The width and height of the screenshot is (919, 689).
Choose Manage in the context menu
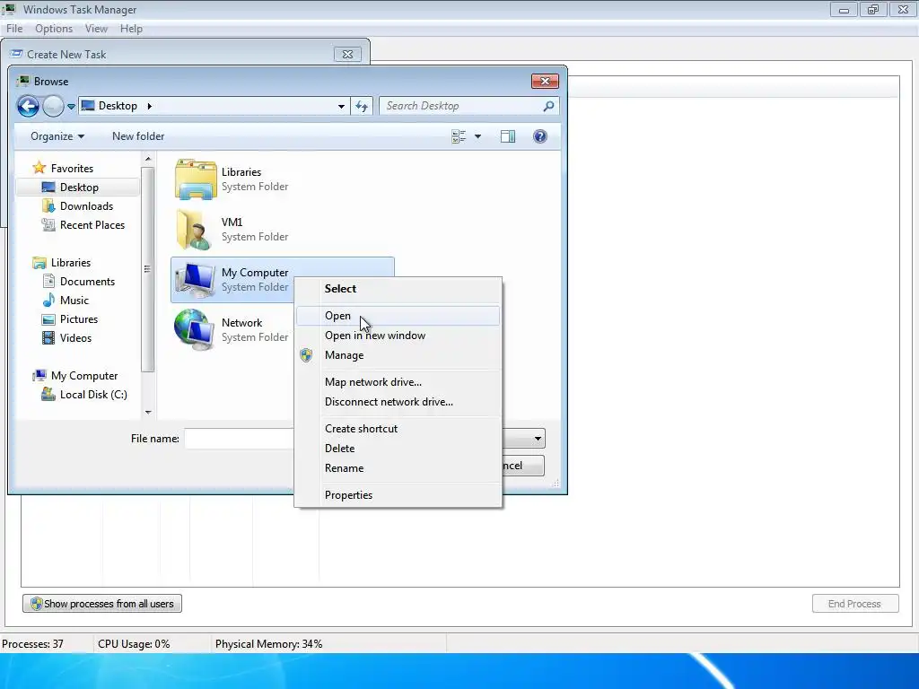pos(398,355)
